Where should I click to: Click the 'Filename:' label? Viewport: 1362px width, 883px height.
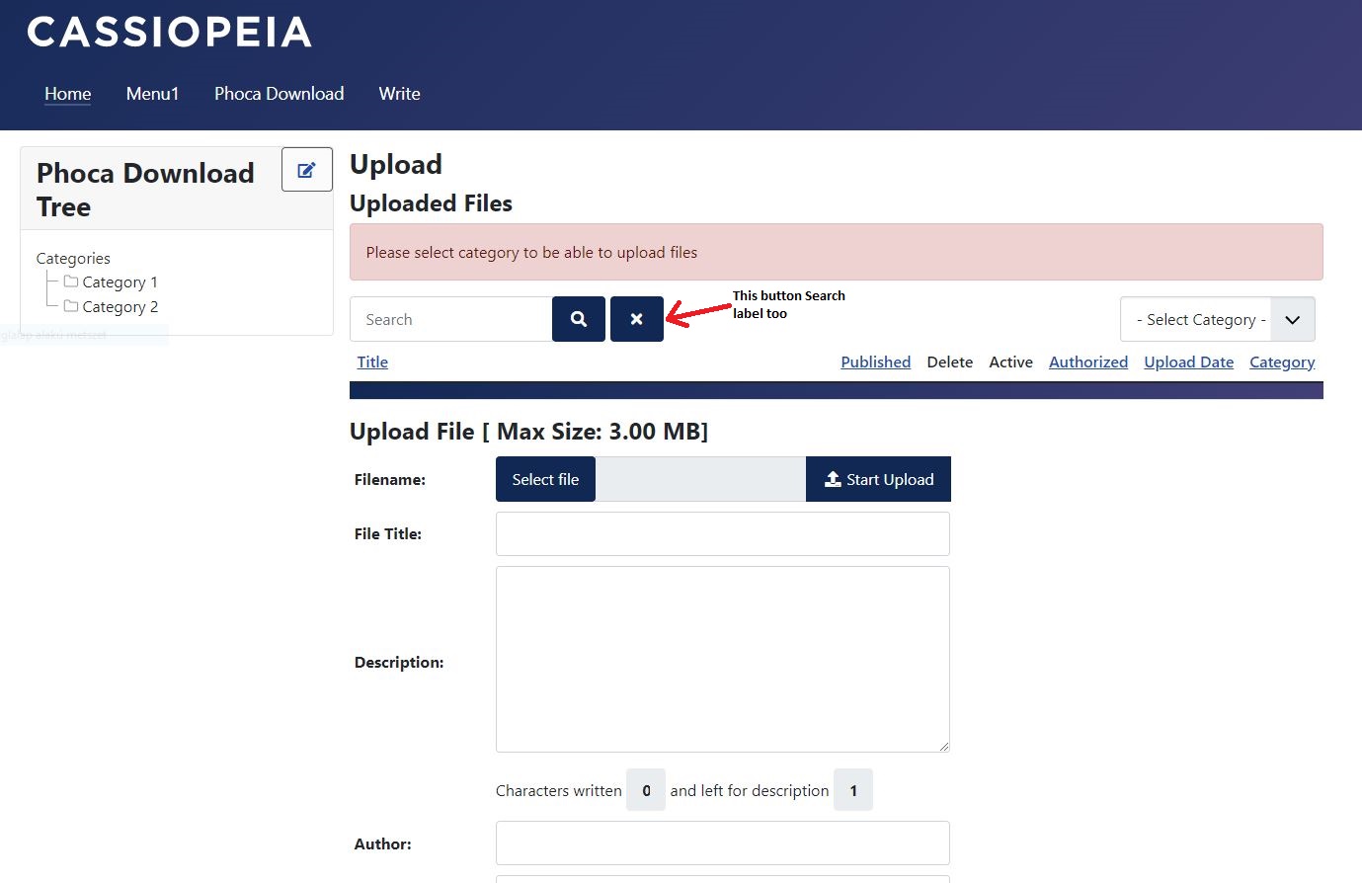click(390, 480)
